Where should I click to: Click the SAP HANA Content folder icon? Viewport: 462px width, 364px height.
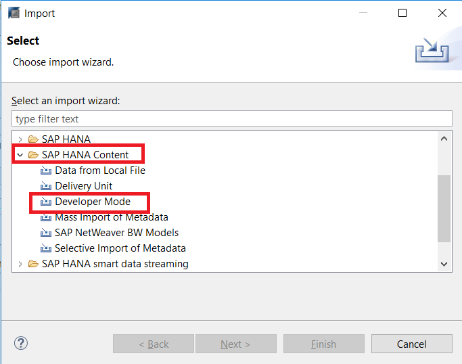pos(33,155)
